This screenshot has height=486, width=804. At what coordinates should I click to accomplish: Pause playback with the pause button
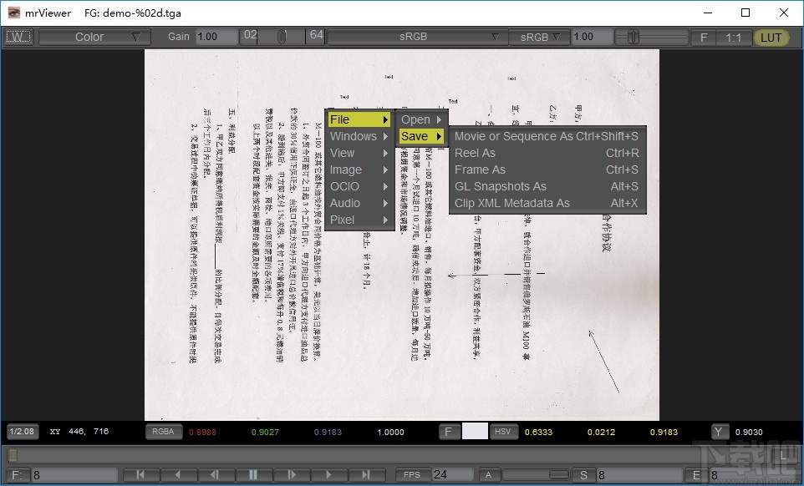pos(254,473)
